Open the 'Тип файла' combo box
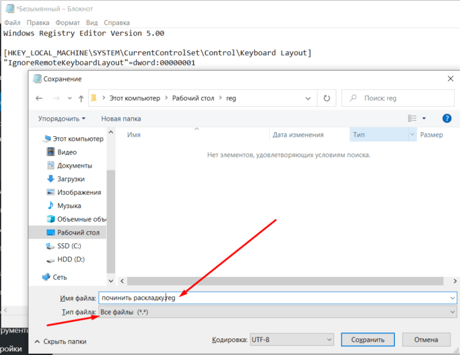The height and width of the screenshot is (355, 460). click(x=278, y=312)
